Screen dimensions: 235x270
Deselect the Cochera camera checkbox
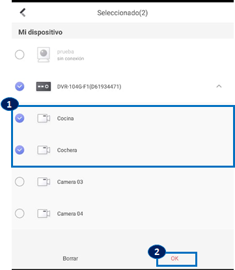pyautogui.click(x=20, y=150)
